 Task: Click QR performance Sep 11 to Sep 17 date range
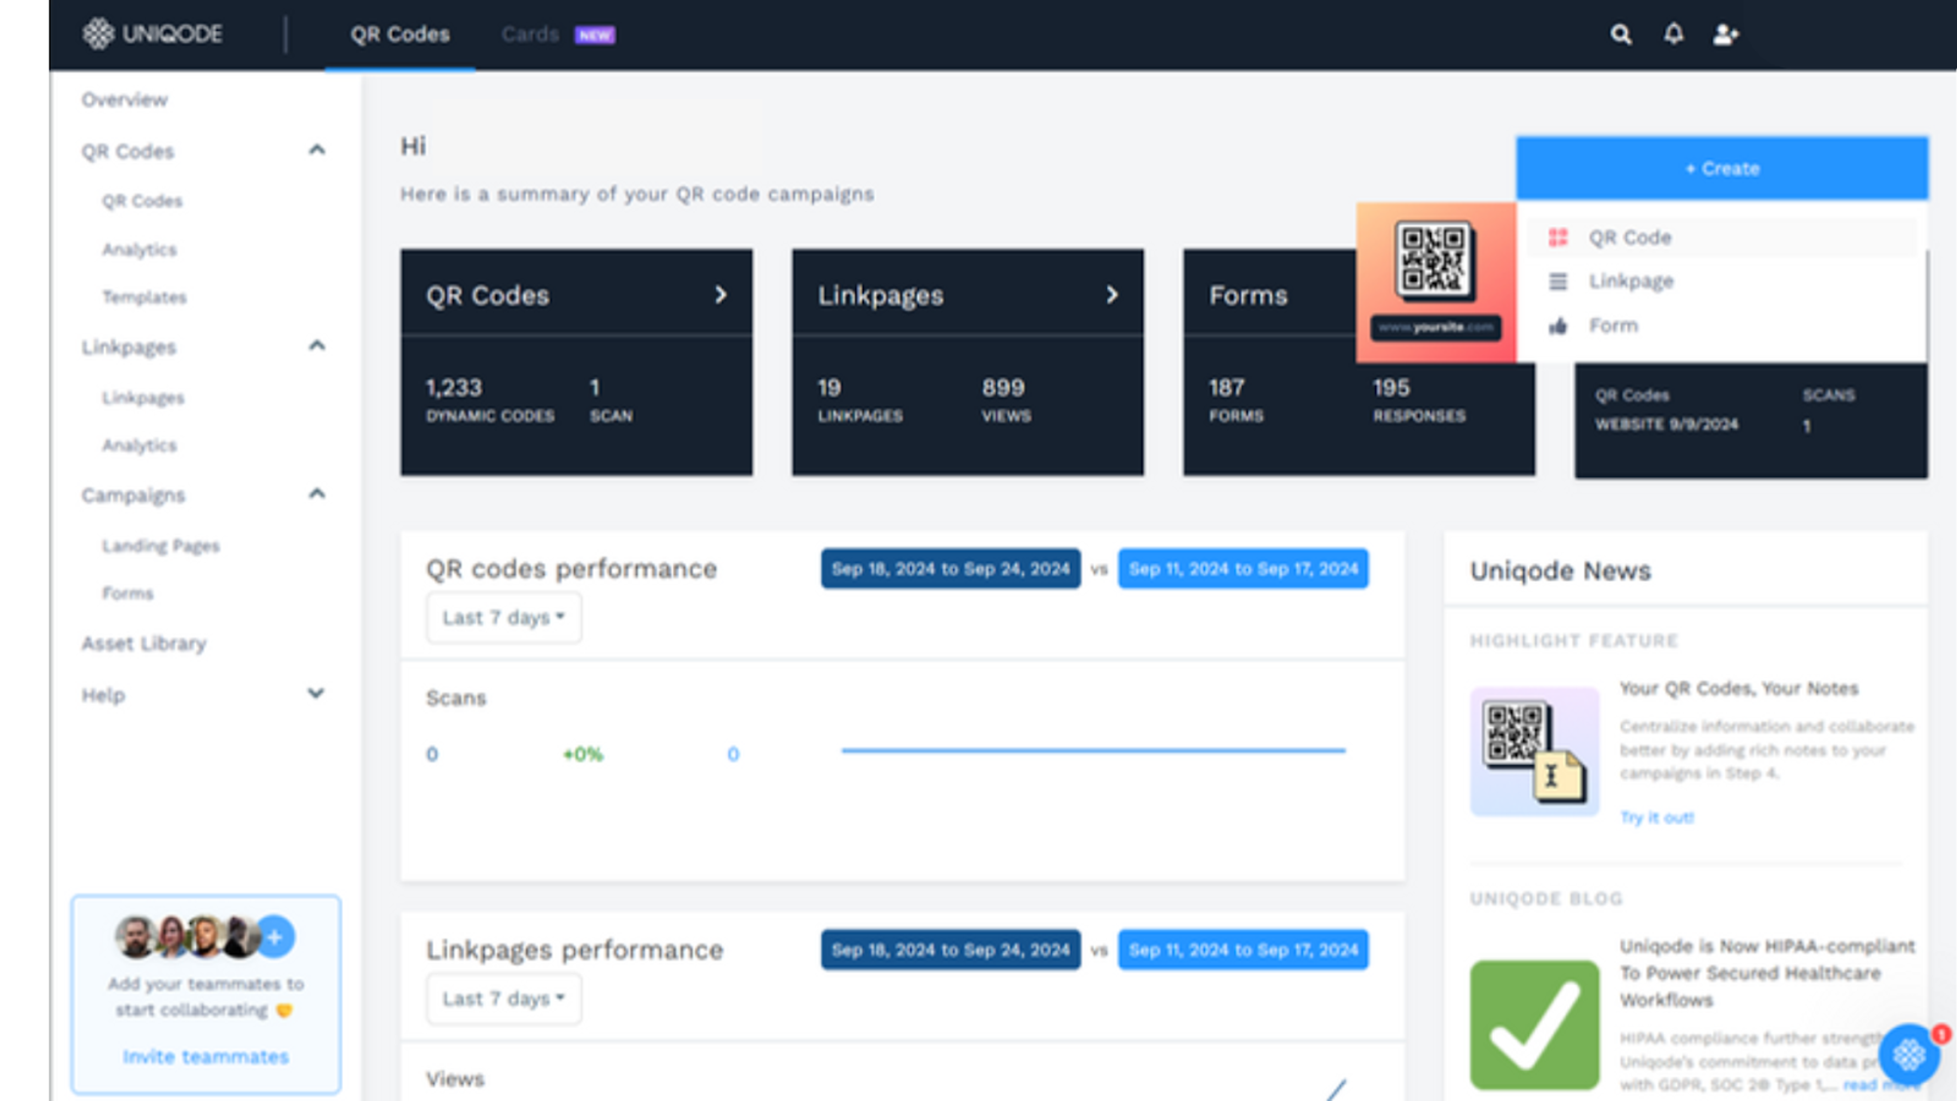(1243, 569)
